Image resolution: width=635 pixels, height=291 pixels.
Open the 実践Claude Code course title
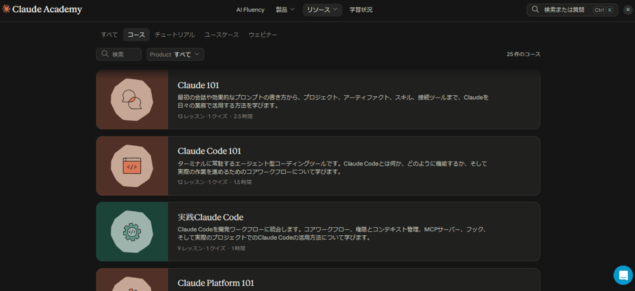coord(211,217)
